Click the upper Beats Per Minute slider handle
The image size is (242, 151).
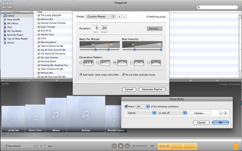click(108, 50)
